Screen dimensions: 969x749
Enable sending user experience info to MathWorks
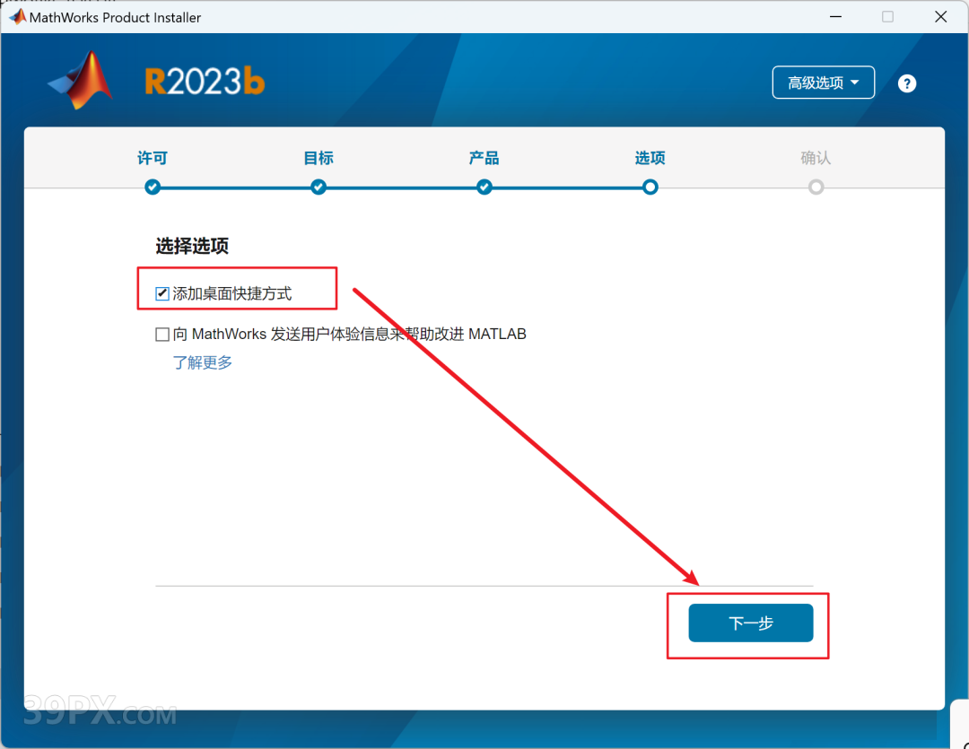(162, 335)
